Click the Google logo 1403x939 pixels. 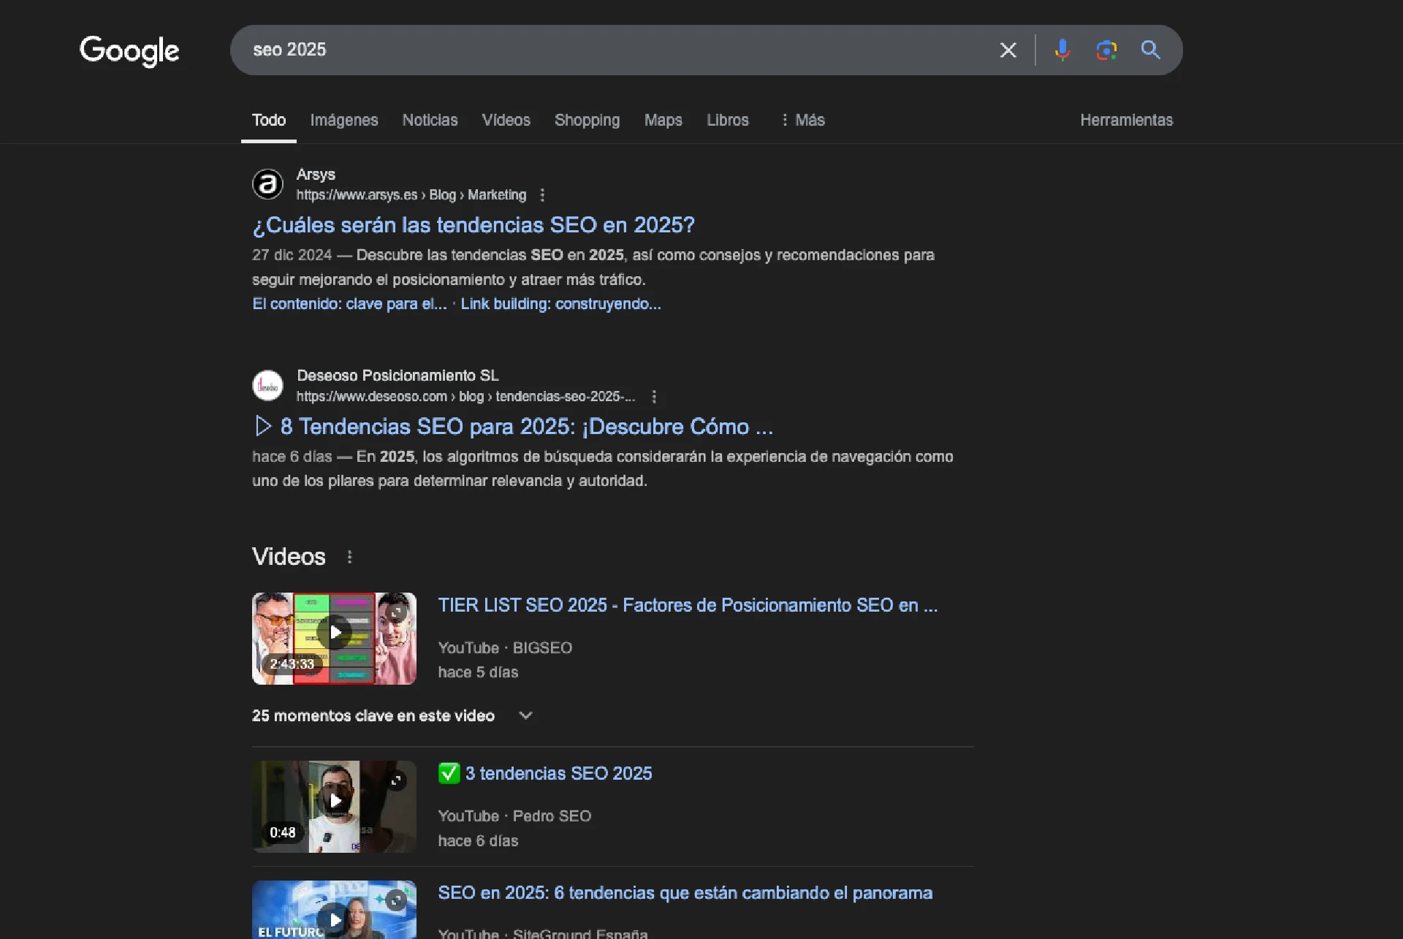point(129,50)
